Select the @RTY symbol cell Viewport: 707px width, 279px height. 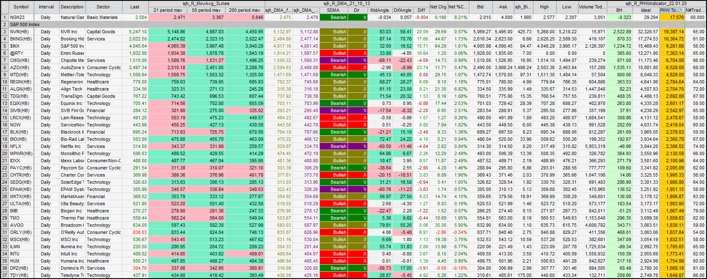point(22,53)
